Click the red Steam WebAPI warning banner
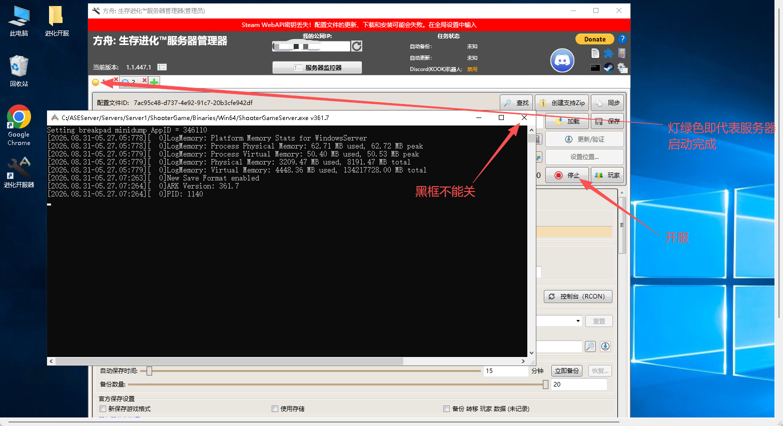This screenshot has height=426, width=783. pyautogui.click(x=359, y=25)
